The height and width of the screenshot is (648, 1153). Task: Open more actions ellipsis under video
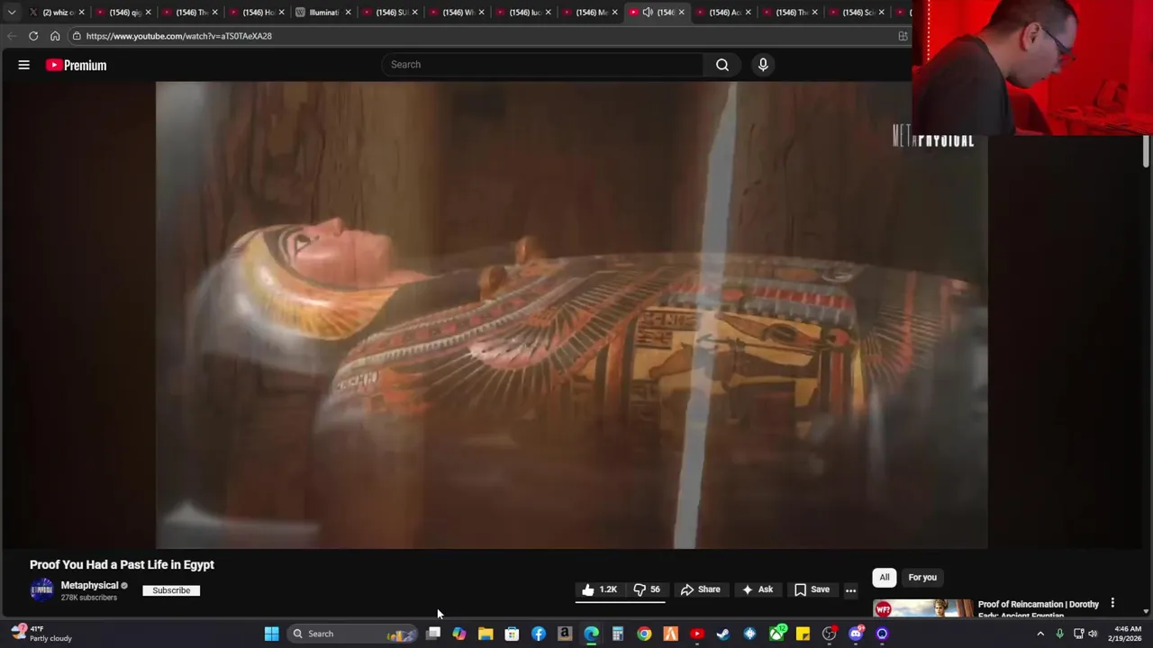(850, 590)
